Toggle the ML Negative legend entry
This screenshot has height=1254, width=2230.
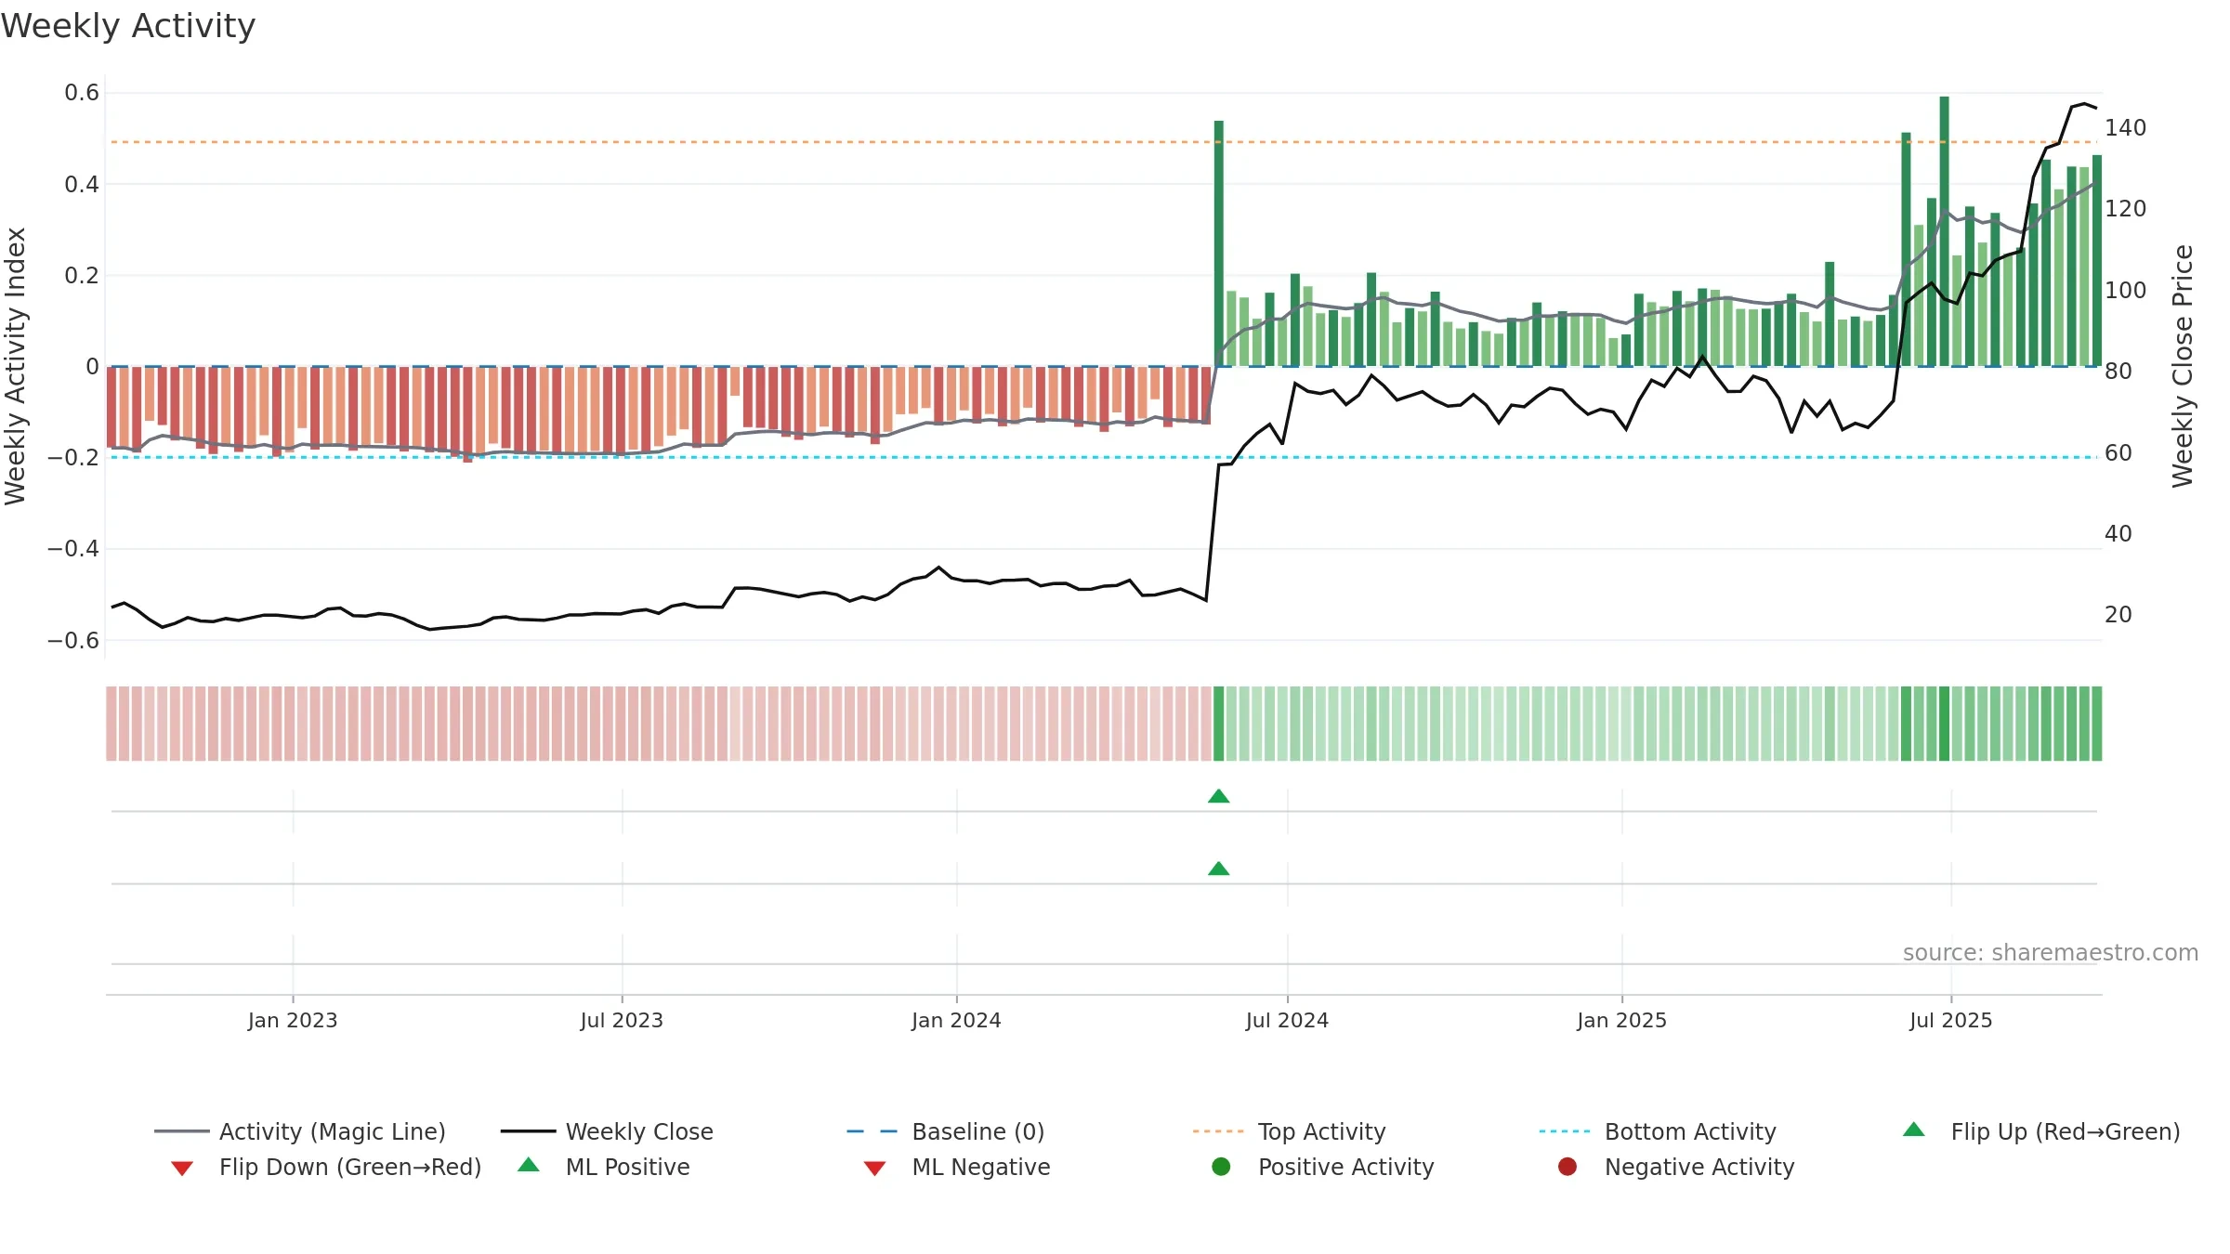pyautogui.click(x=957, y=1167)
